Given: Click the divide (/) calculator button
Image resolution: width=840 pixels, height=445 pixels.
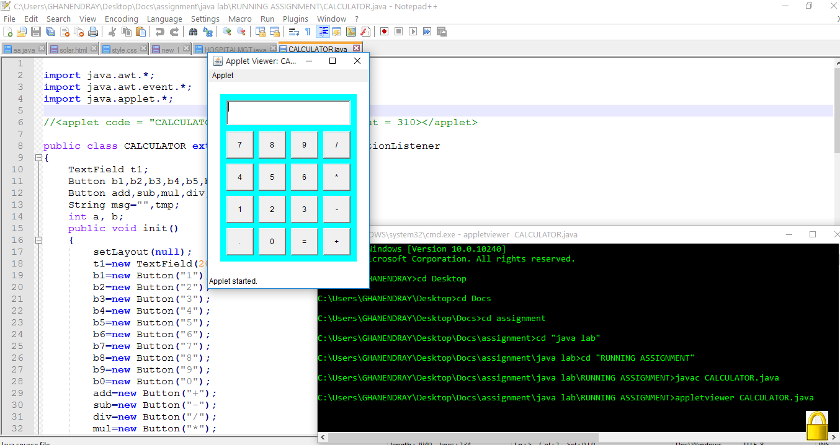Looking at the screenshot, I should [336, 144].
